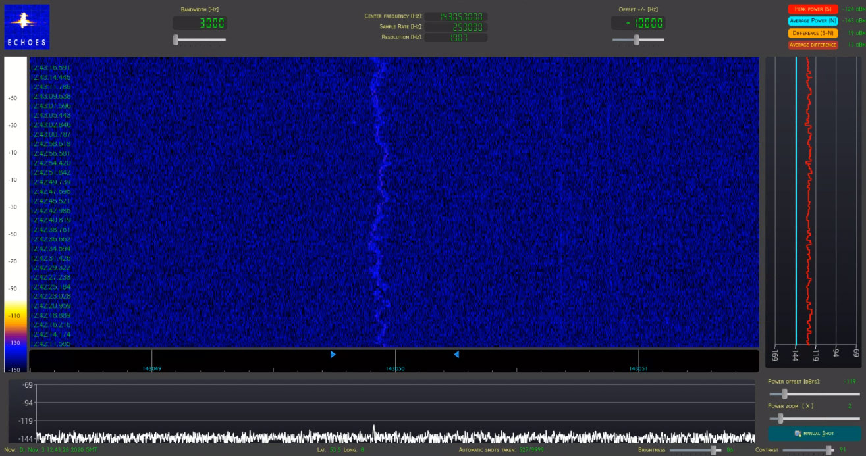Viewport: 866px width, 456px height.
Task: Click the camera icon on Manual Shot
Action: [798, 434]
